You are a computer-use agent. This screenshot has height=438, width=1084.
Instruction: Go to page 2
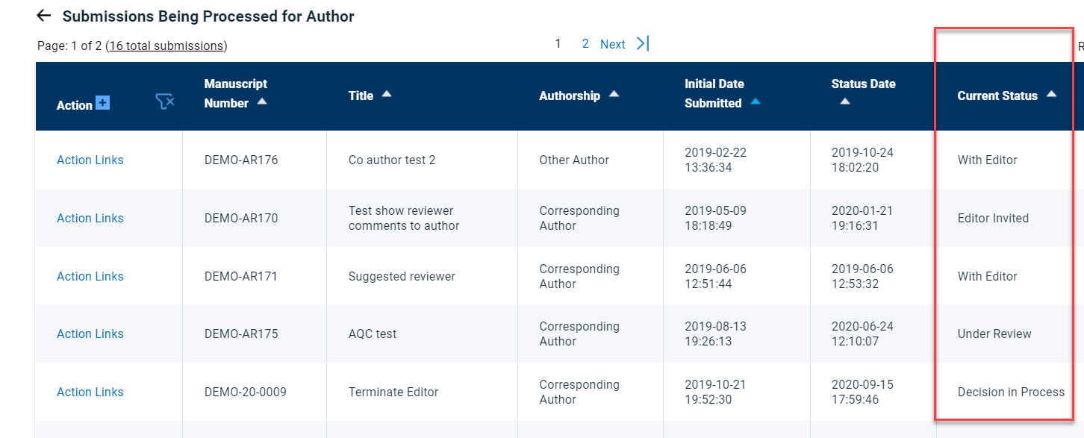pos(585,44)
